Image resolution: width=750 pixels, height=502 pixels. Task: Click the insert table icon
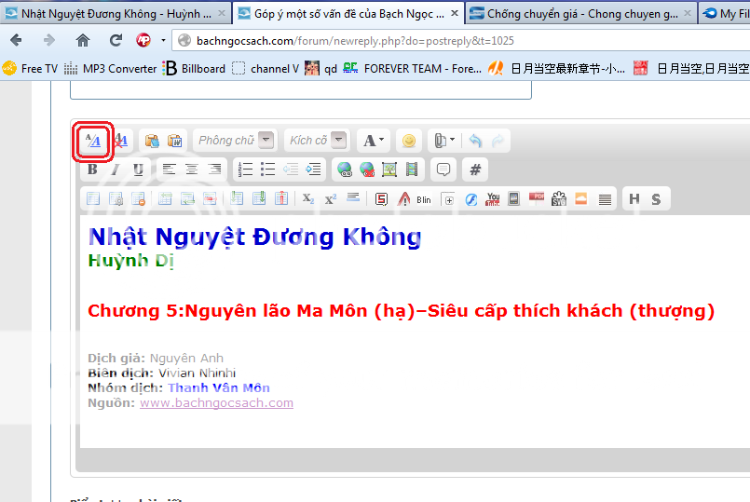pos(93,198)
